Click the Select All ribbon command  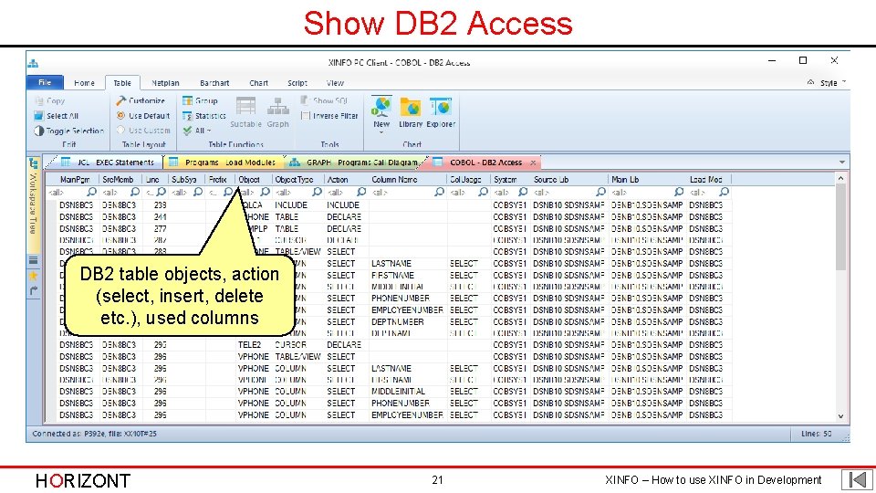click(56, 116)
